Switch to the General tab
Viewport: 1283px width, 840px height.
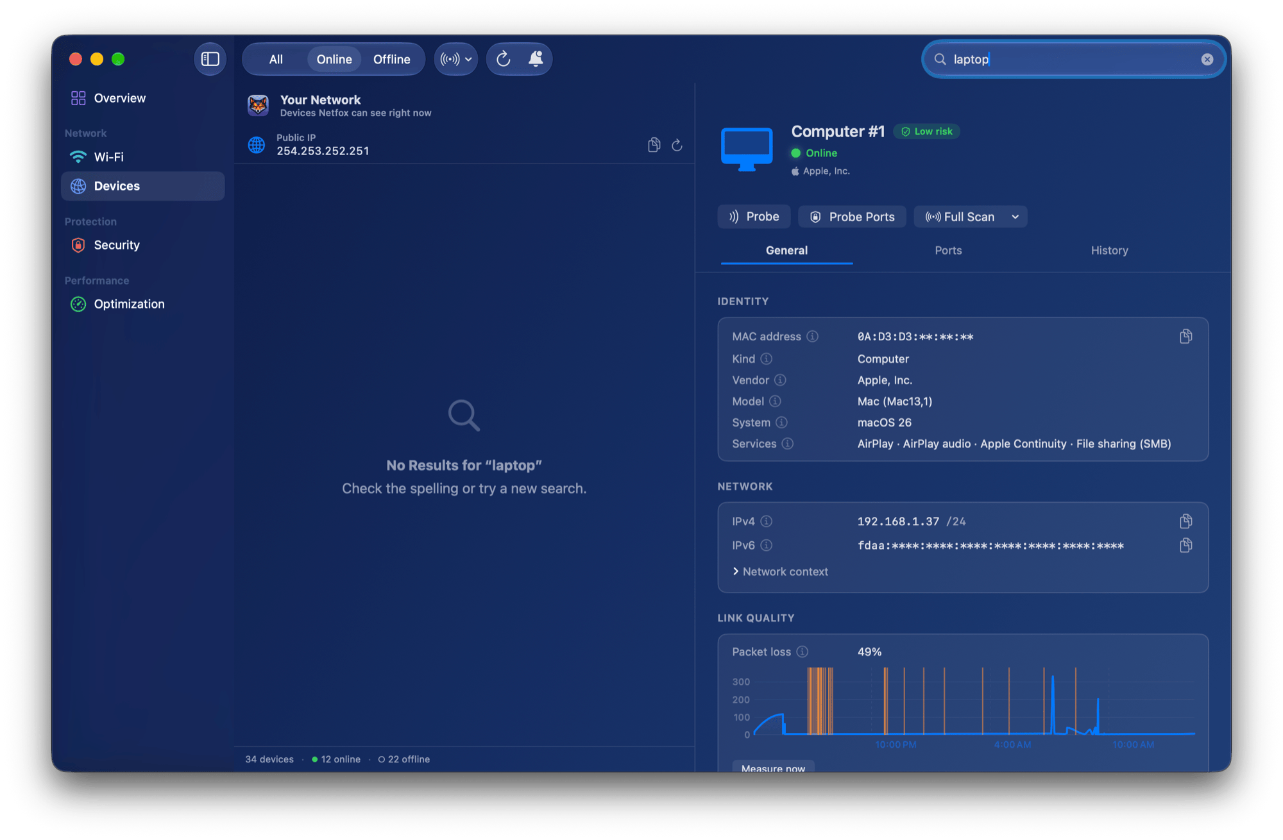tap(786, 251)
